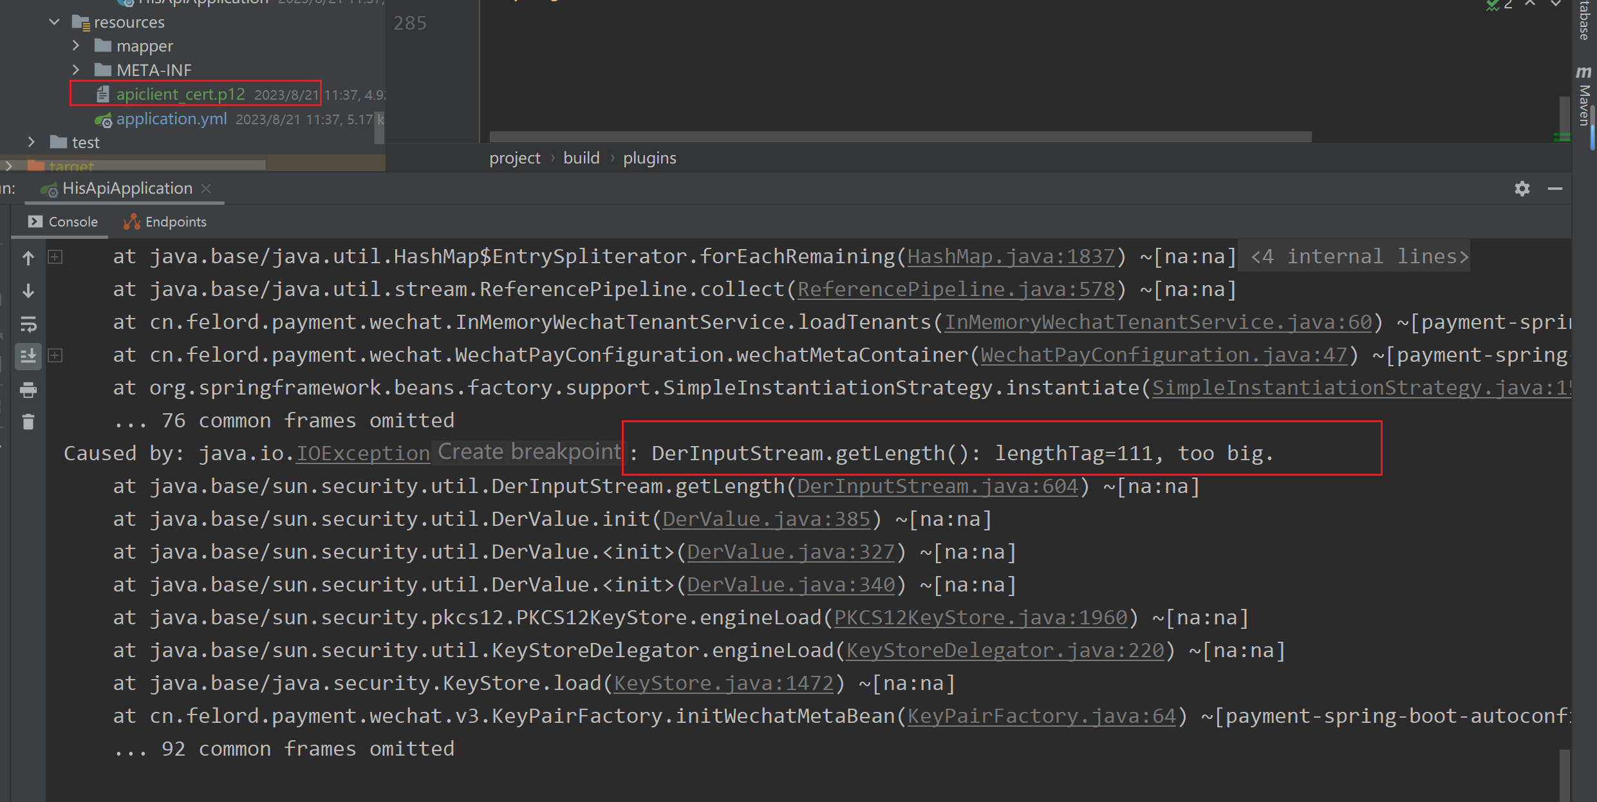The image size is (1597, 802).
Task: Toggle soft-wrap in console
Action: [28, 324]
